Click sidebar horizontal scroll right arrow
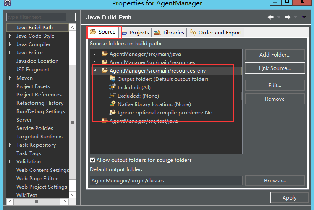This screenshot has height=210, width=314. point(65,202)
